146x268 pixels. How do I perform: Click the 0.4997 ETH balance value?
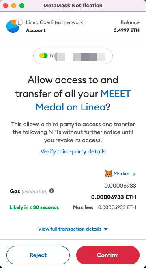tap(127, 30)
